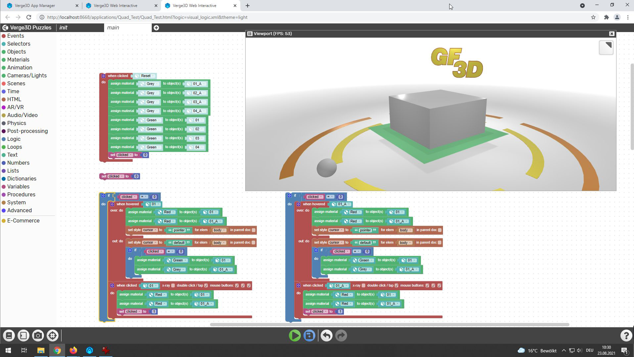Uncheck the double click / tap checkbox
This screenshot has width=634, height=357.
tap(207, 286)
